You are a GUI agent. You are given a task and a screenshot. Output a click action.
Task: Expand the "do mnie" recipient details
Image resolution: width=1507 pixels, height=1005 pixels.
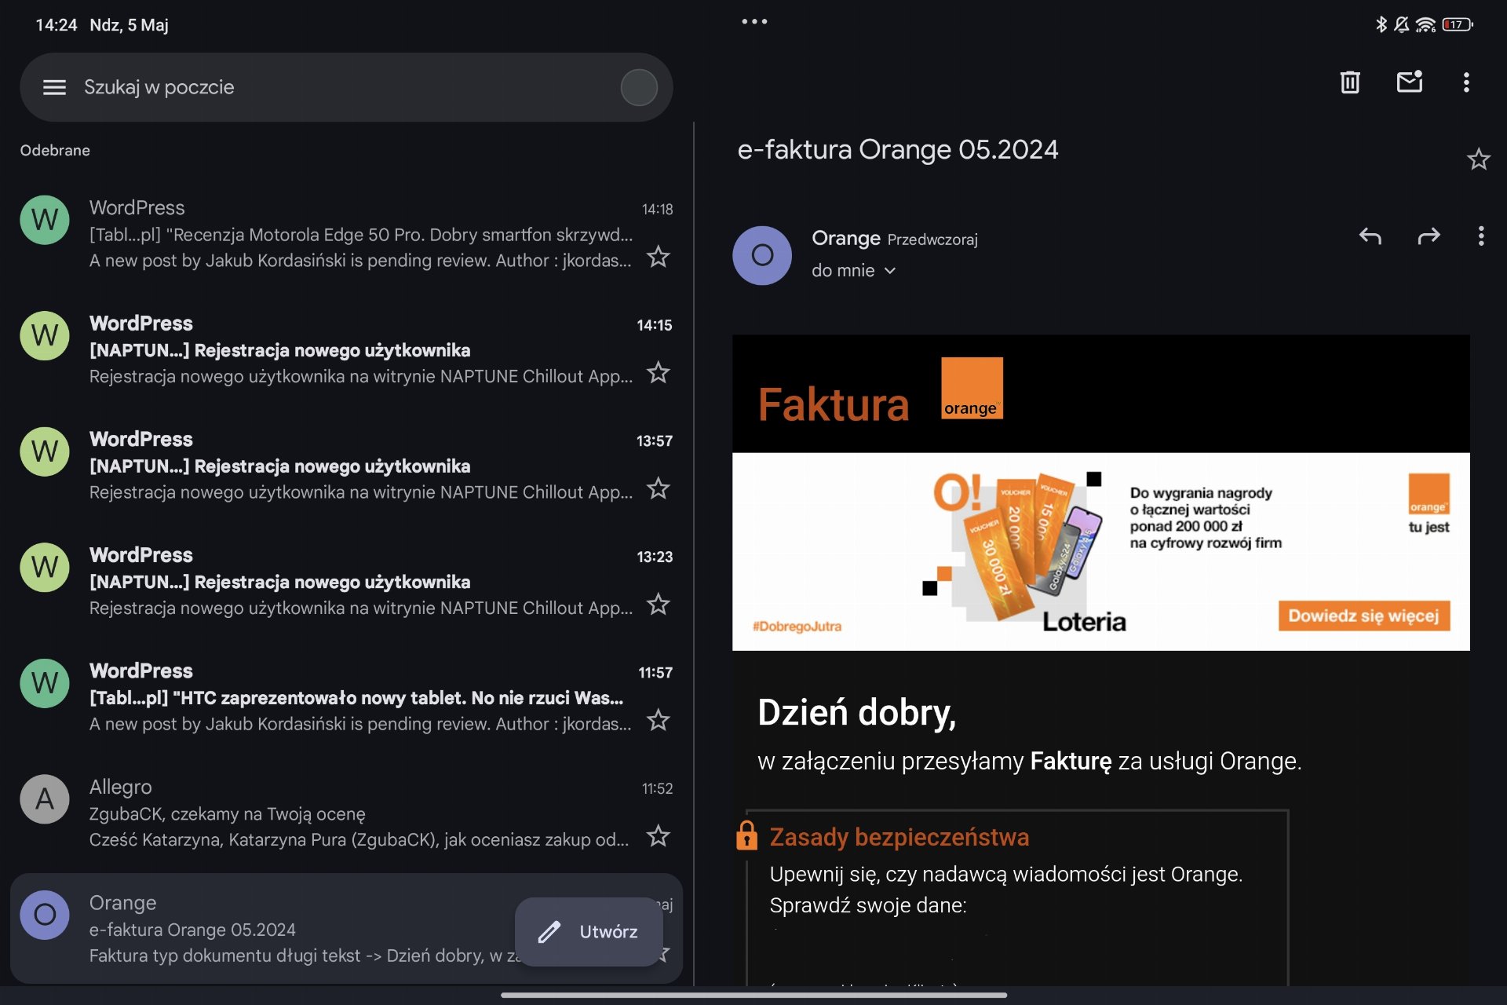tap(853, 270)
